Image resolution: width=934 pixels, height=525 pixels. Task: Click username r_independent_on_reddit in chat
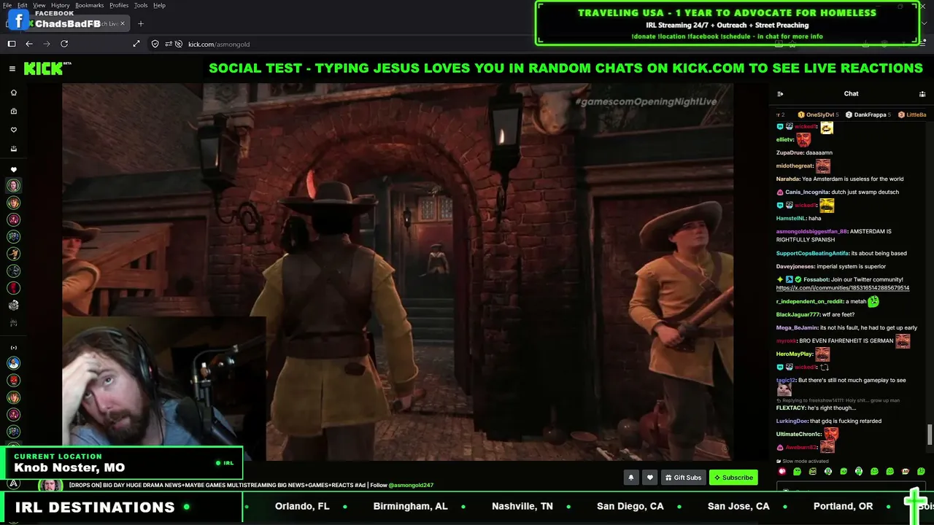pos(810,301)
